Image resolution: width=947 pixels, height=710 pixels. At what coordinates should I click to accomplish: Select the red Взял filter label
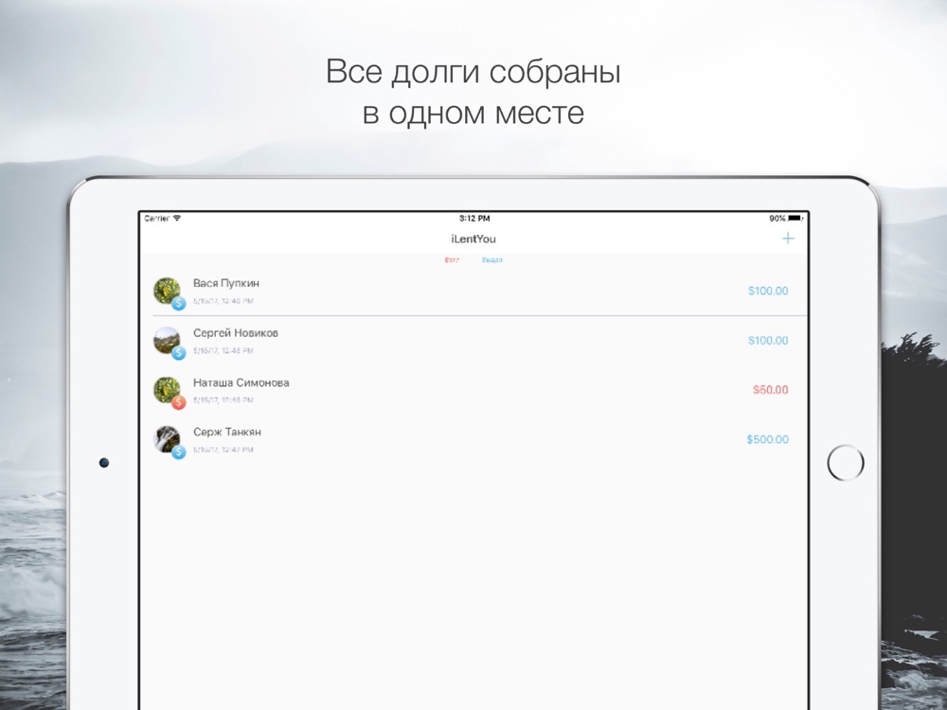[x=452, y=259]
